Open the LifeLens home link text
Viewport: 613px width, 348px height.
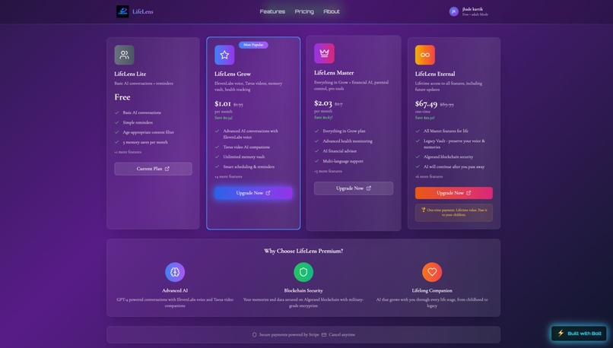(143, 11)
